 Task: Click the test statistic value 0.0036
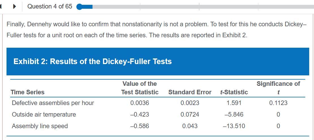click(x=140, y=103)
